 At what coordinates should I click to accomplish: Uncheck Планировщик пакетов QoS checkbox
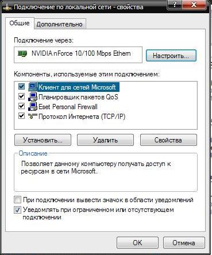[21, 96]
